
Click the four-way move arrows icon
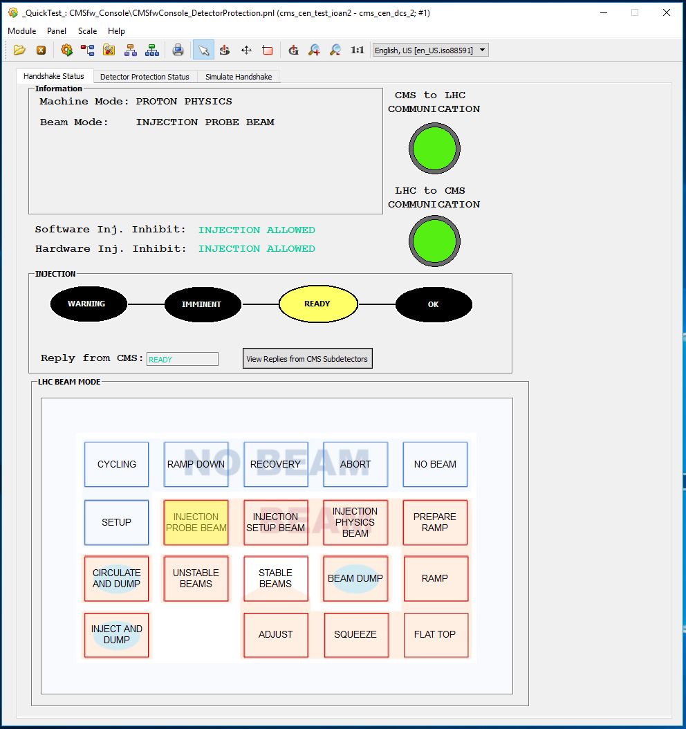246,50
